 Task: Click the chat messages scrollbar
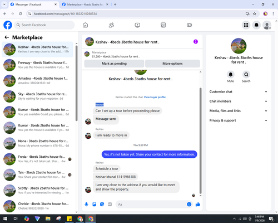200,140
